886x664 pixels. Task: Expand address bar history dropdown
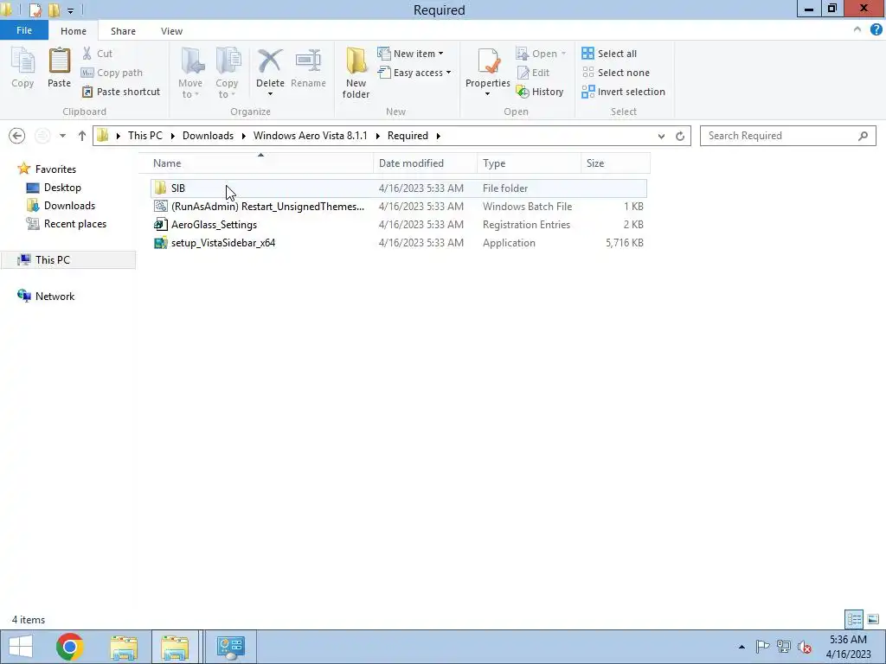click(661, 136)
